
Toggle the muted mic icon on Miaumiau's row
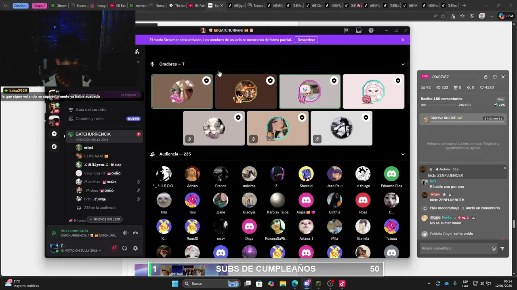coord(139,182)
